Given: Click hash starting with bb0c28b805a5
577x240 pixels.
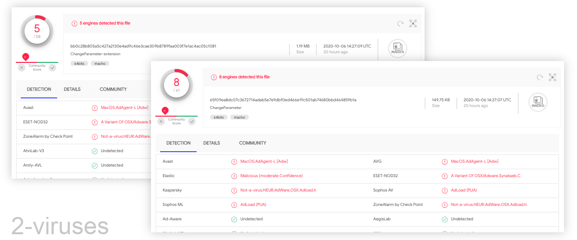Looking at the screenshot, I should point(143,46).
